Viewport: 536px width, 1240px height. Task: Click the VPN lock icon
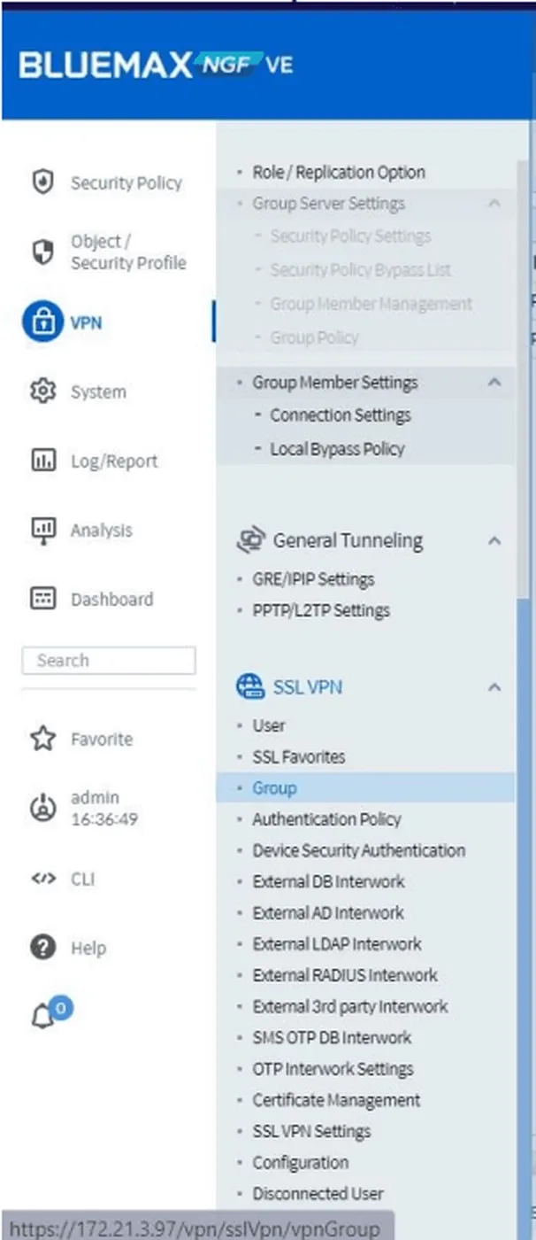[42, 322]
